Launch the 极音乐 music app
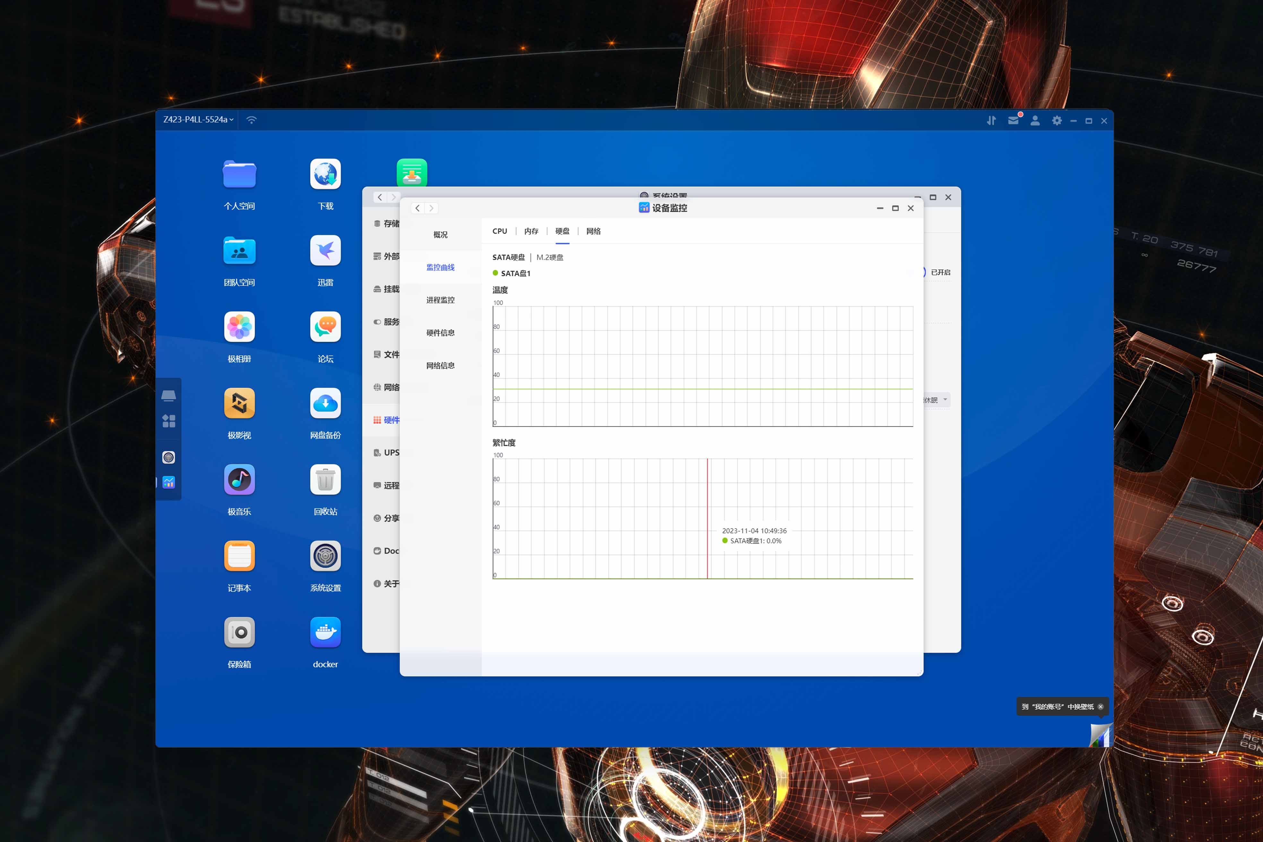Screen dimensions: 1263x842 (x=239, y=479)
